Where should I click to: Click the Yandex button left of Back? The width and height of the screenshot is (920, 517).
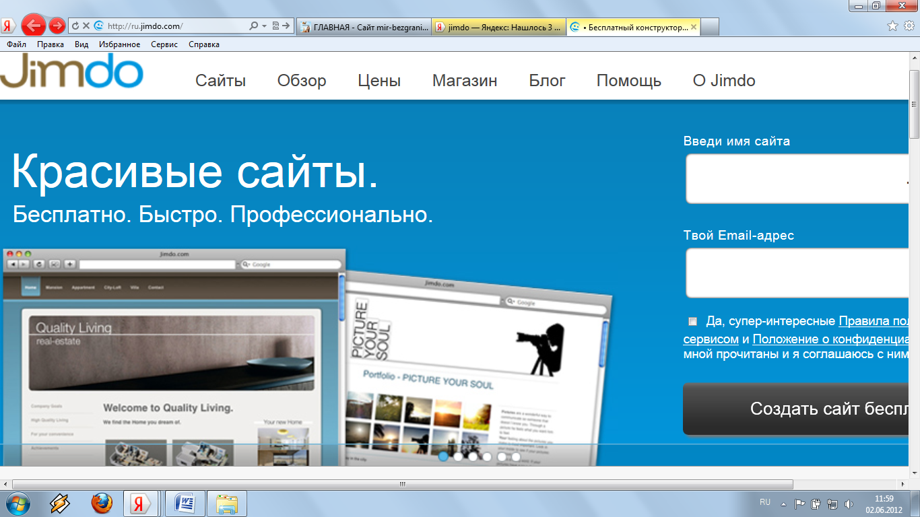9,26
